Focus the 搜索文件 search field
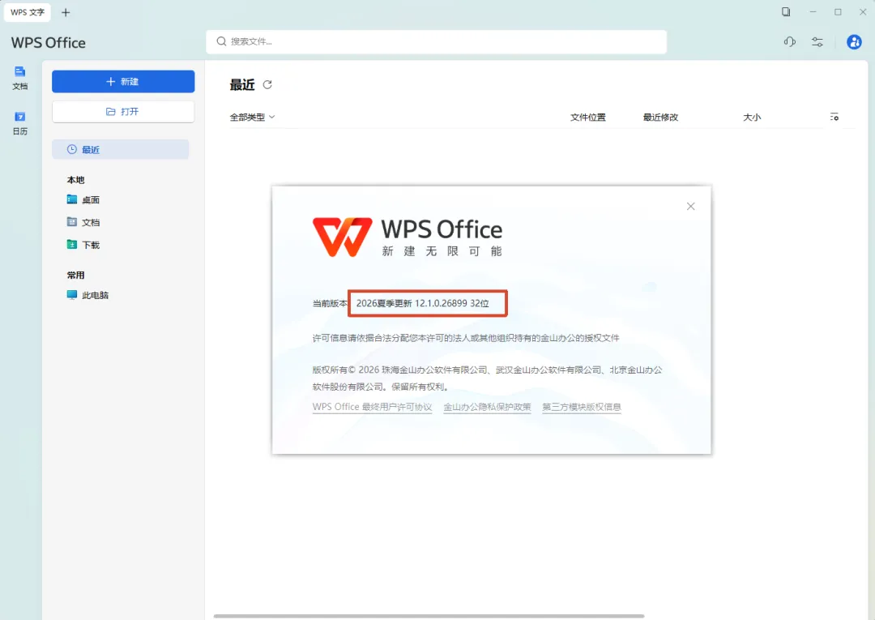Screen dimensions: 875x620 437,42
